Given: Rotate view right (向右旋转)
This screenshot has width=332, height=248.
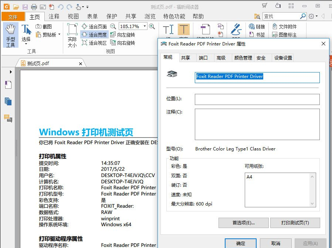Looking at the screenshot, I should click(122, 43).
